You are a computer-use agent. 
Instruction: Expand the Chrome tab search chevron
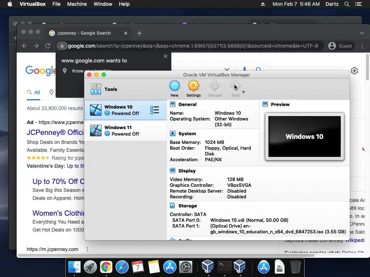362,33
